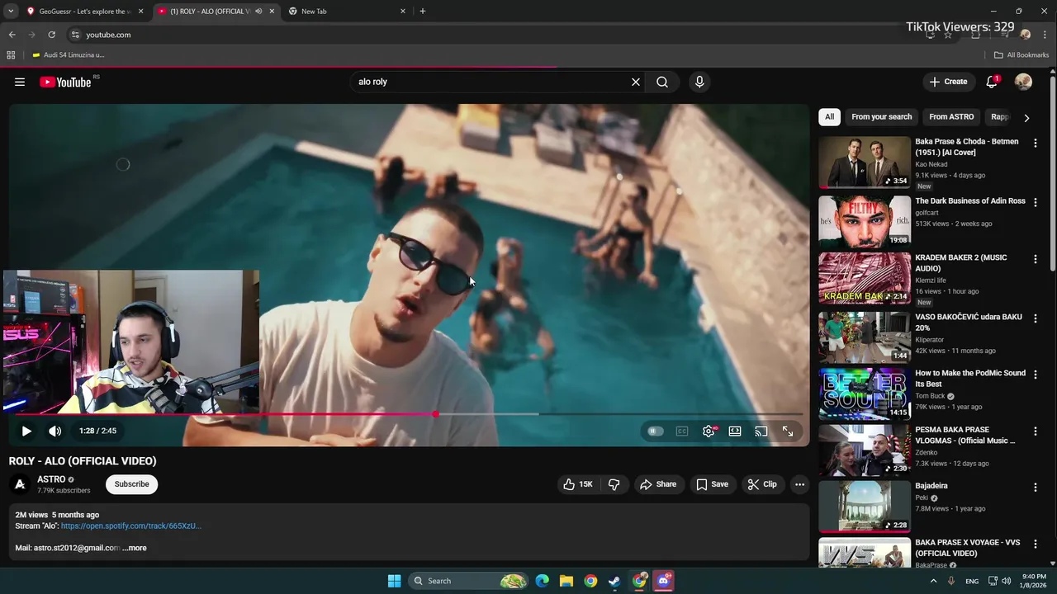Run the search with the magnifier button
This screenshot has width=1057, height=594.
662,82
